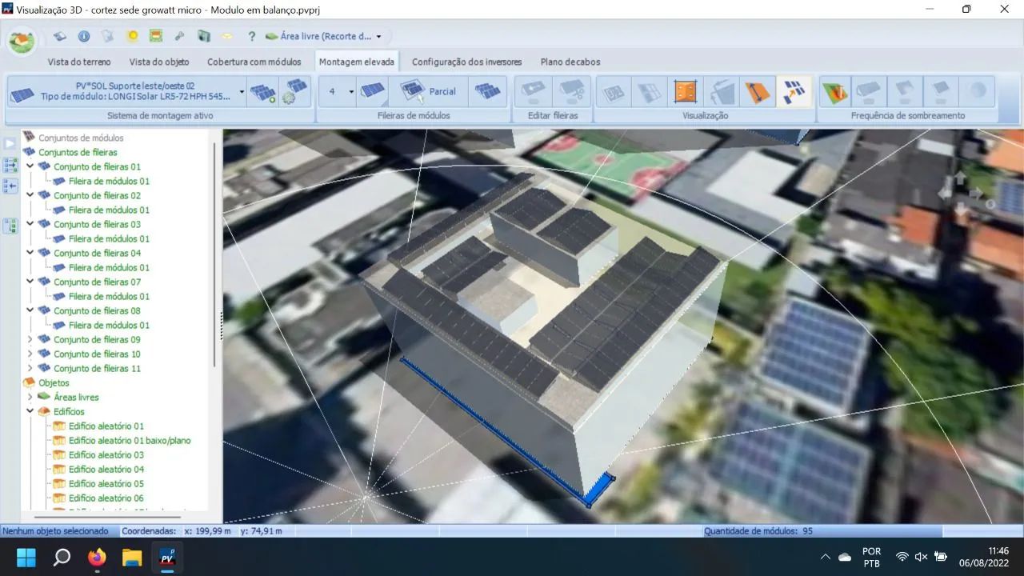The height and width of the screenshot is (576, 1024).
Task: Click add new mounting system icon with plus
Action: pos(263,92)
